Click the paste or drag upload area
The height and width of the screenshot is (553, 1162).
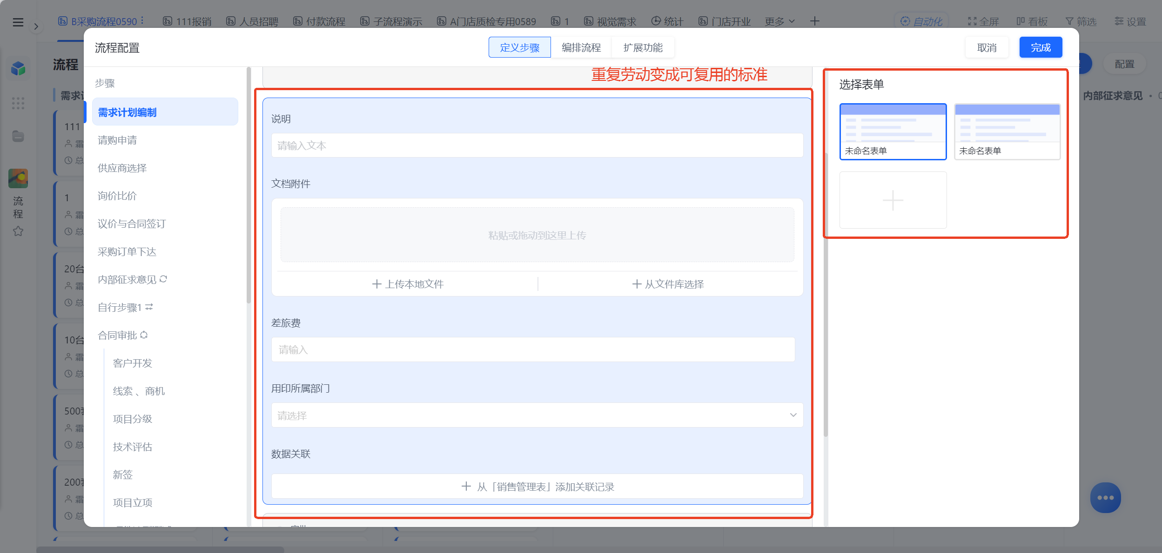pos(537,235)
